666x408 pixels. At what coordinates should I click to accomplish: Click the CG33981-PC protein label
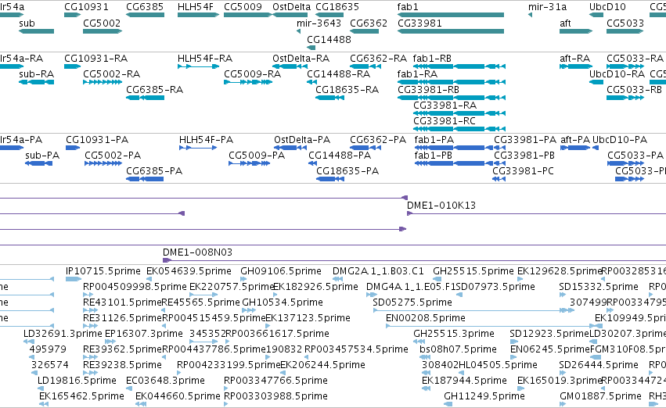click(524, 171)
